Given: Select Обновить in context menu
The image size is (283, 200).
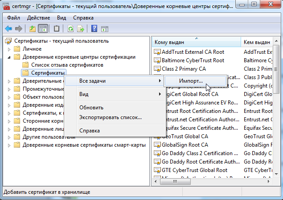Looking at the screenshot, I should [x=91, y=108].
